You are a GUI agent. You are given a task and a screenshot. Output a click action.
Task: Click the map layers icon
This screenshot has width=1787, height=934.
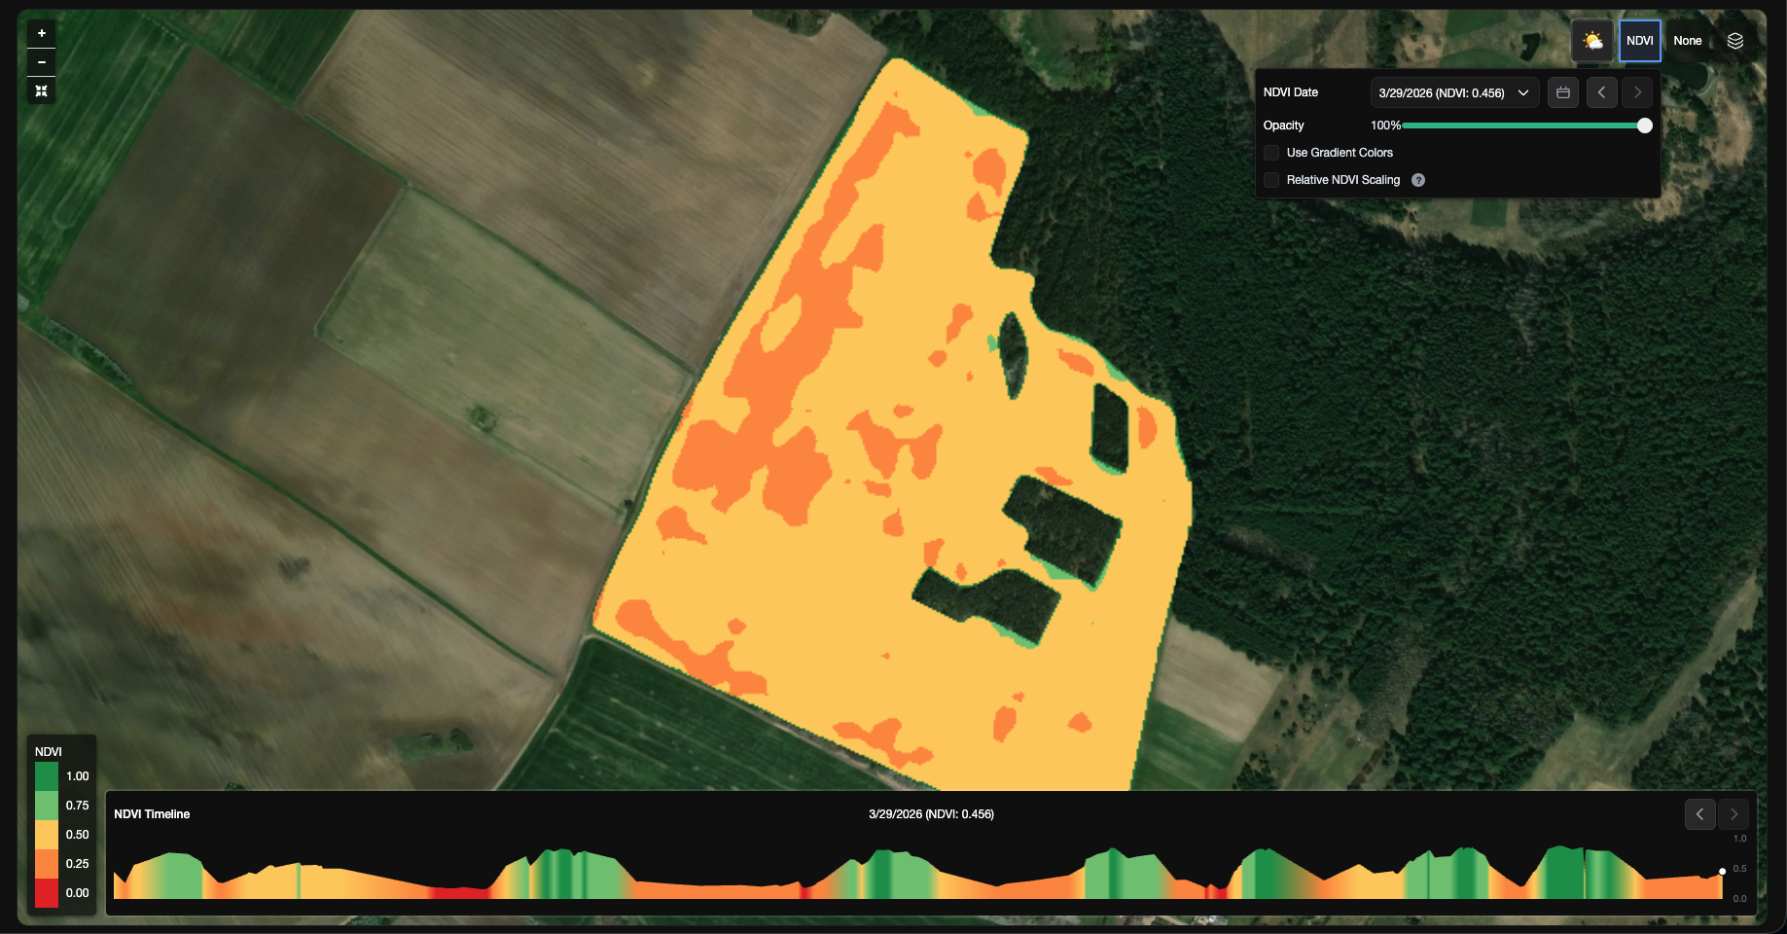pyautogui.click(x=1735, y=40)
